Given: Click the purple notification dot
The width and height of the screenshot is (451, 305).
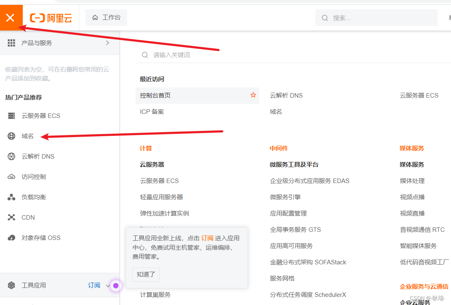Looking at the screenshot, I should point(116,285).
